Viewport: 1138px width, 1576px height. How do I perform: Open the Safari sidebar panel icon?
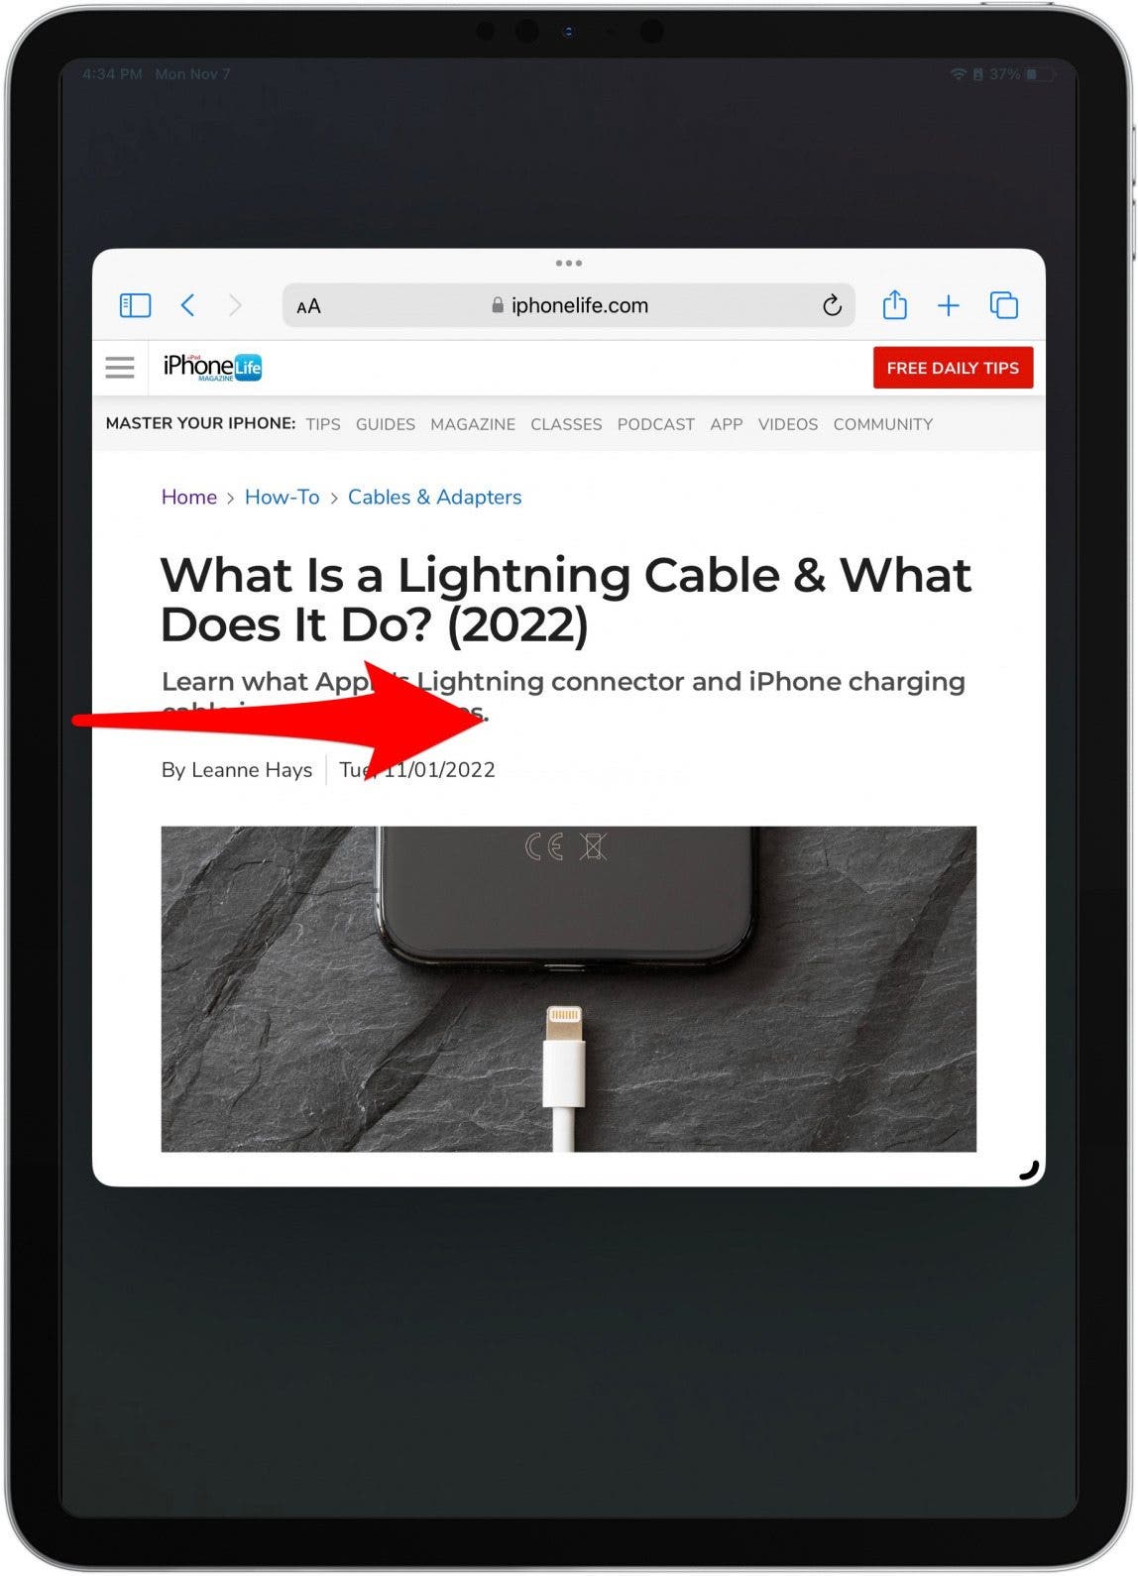[x=135, y=305]
